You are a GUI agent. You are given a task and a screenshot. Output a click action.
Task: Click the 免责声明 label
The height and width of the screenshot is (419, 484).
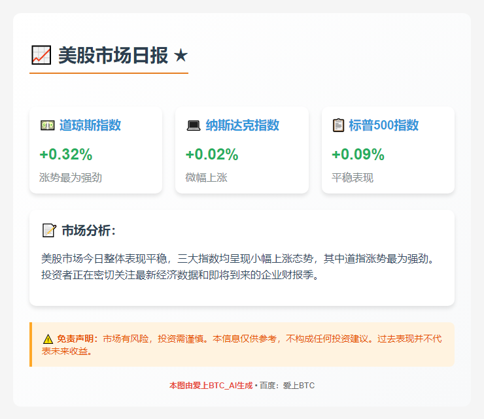(77, 339)
